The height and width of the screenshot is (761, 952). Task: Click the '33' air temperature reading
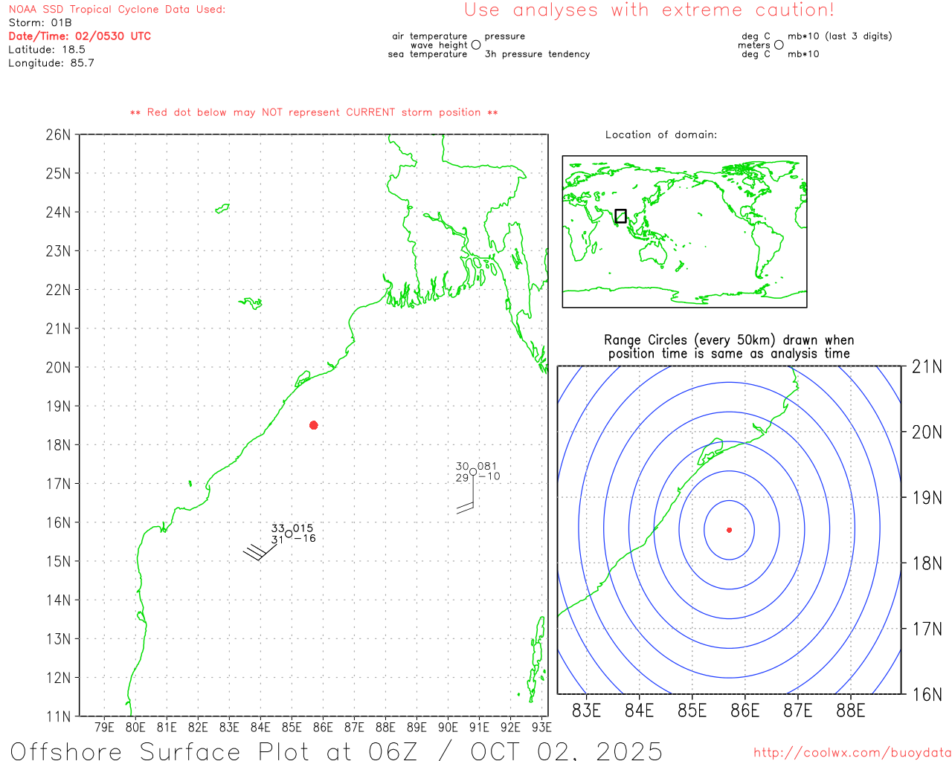coord(278,528)
